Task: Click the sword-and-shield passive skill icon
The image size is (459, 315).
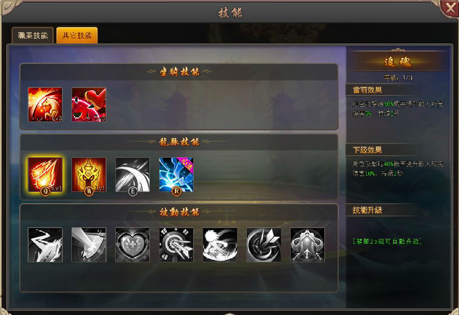Action: pyautogui.click(x=89, y=245)
